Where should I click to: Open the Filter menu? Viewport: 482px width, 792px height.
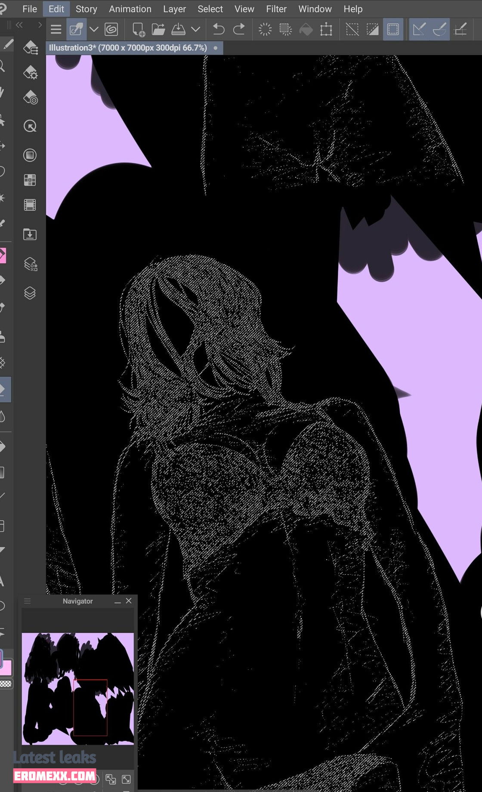coord(276,9)
